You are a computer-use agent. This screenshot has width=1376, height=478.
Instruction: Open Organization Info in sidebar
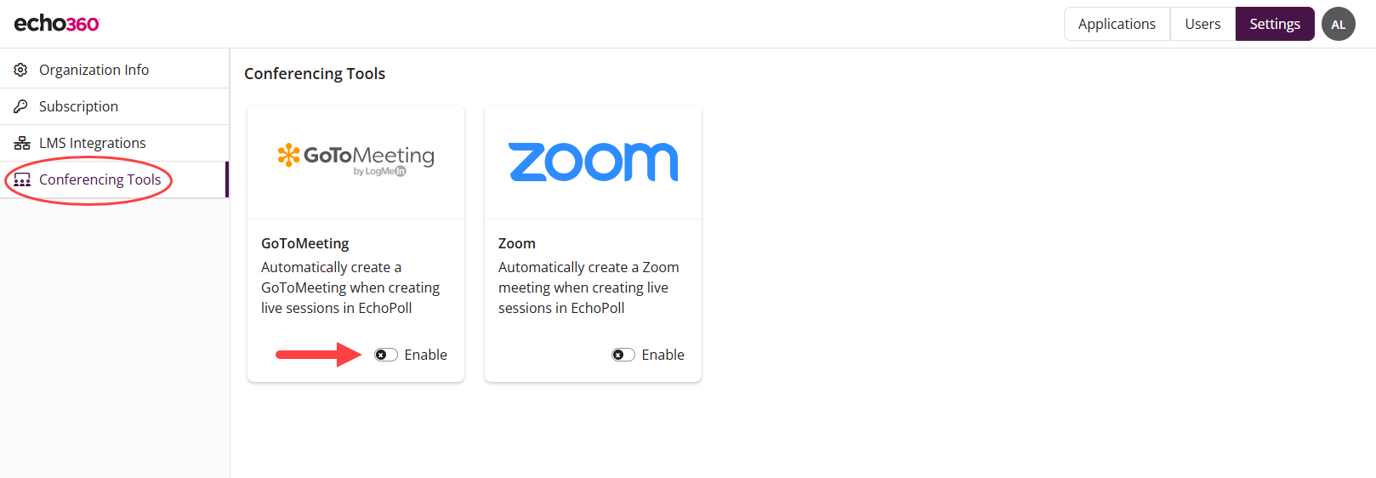[x=94, y=70]
